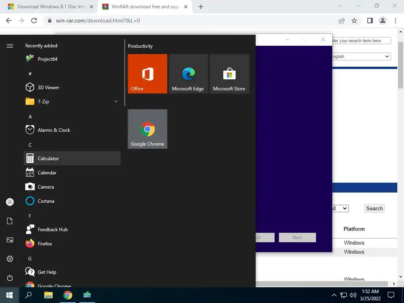
Task: Close the Download Windows 8.1 tab
Action: 92,7
